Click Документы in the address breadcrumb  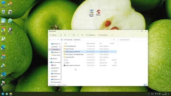point(77,40)
